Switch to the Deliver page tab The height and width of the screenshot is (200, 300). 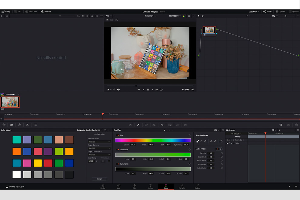[x=198, y=187]
